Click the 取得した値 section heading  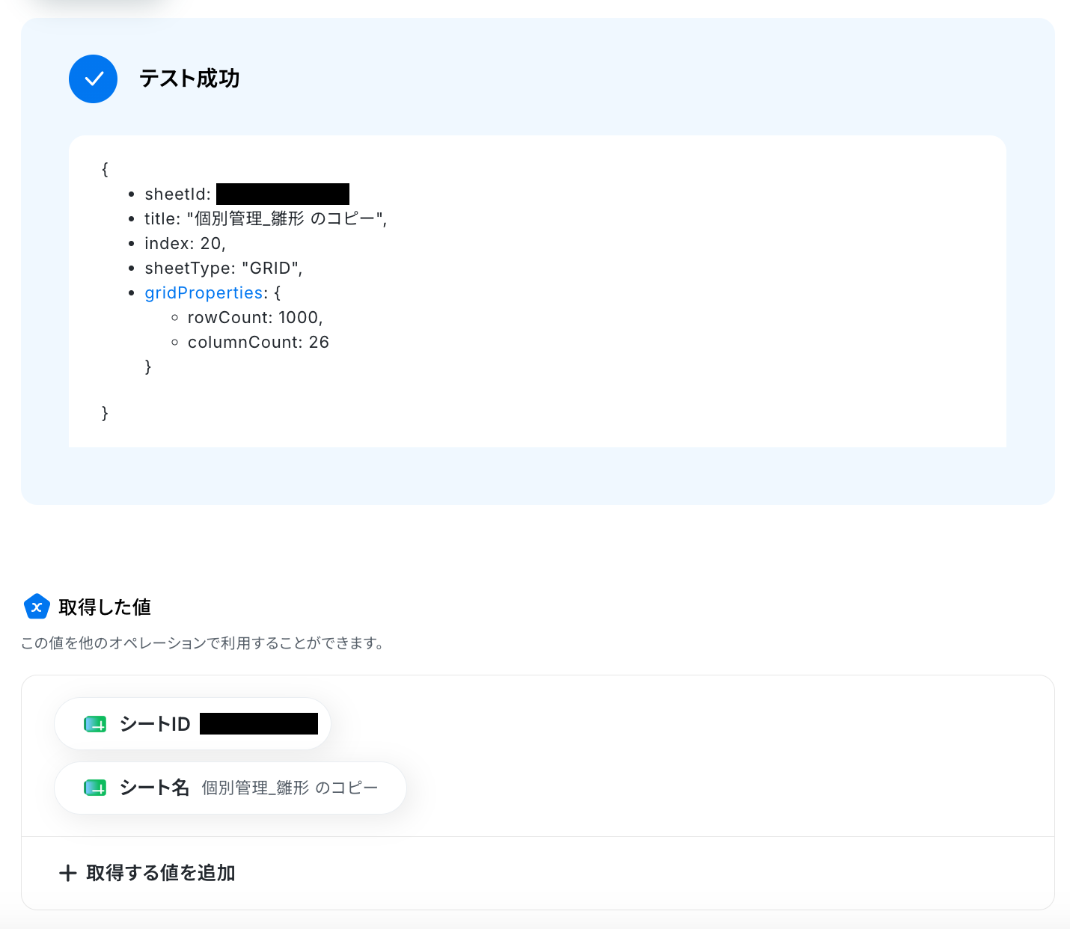pos(105,607)
